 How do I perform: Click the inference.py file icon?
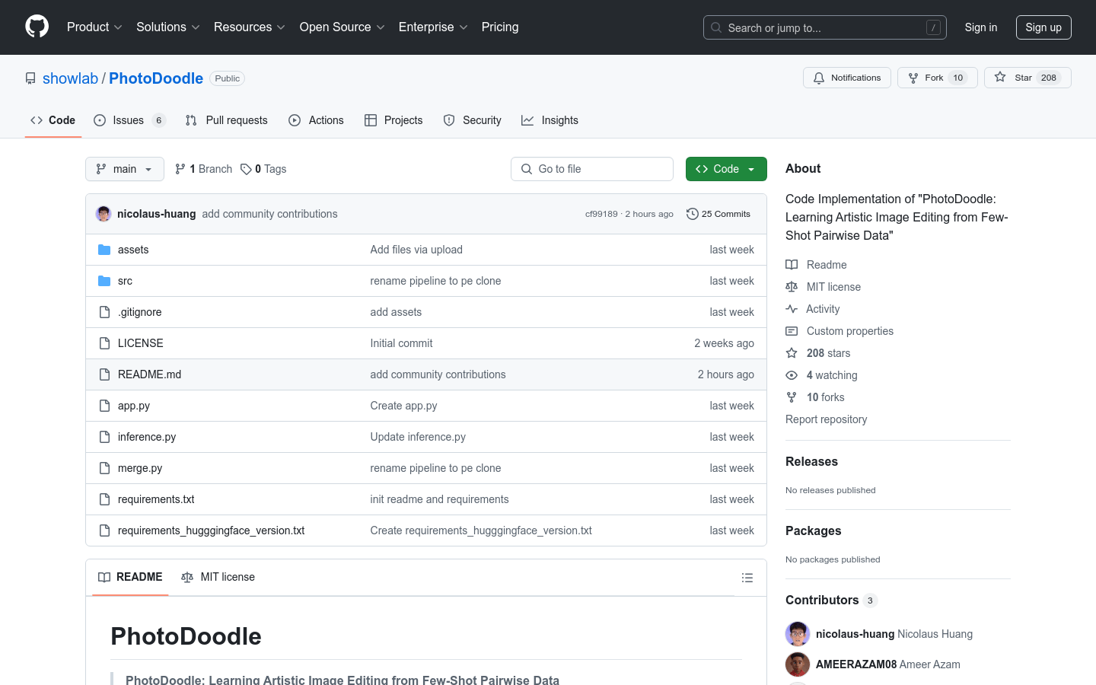[104, 437]
